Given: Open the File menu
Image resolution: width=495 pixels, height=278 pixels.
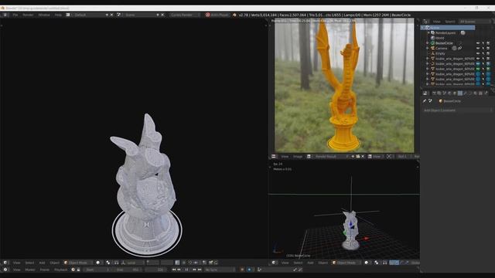Looking at the screenshot, I should point(15,15).
